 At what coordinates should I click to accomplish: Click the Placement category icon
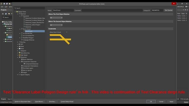click(19, 57)
